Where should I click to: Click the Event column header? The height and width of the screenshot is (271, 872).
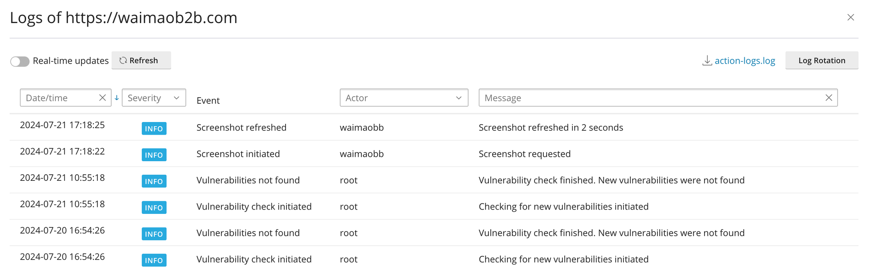tap(208, 101)
